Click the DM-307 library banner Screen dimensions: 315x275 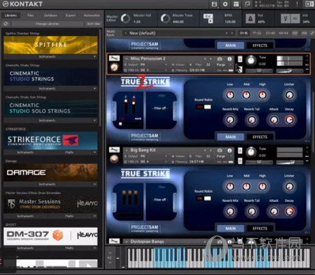tap(51, 236)
